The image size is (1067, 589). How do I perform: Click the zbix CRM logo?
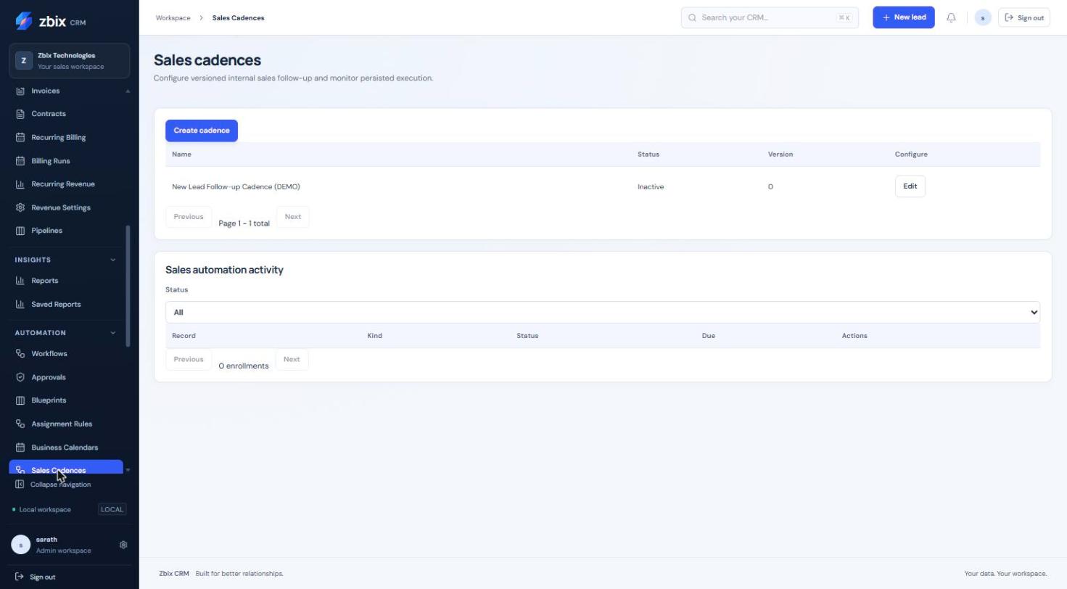point(50,20)
